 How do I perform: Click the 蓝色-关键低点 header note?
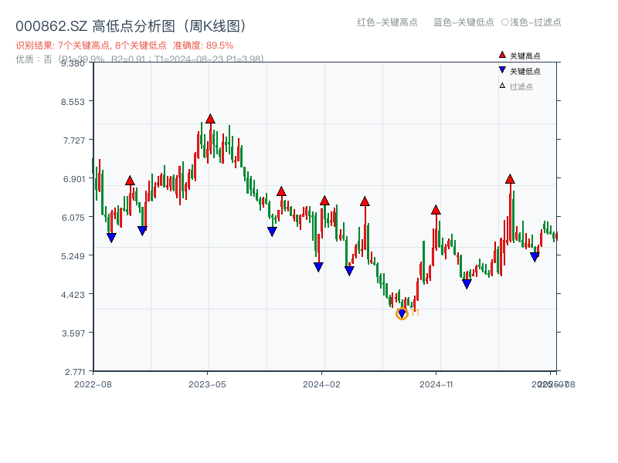pyautogui.click(x=464, y=22)
